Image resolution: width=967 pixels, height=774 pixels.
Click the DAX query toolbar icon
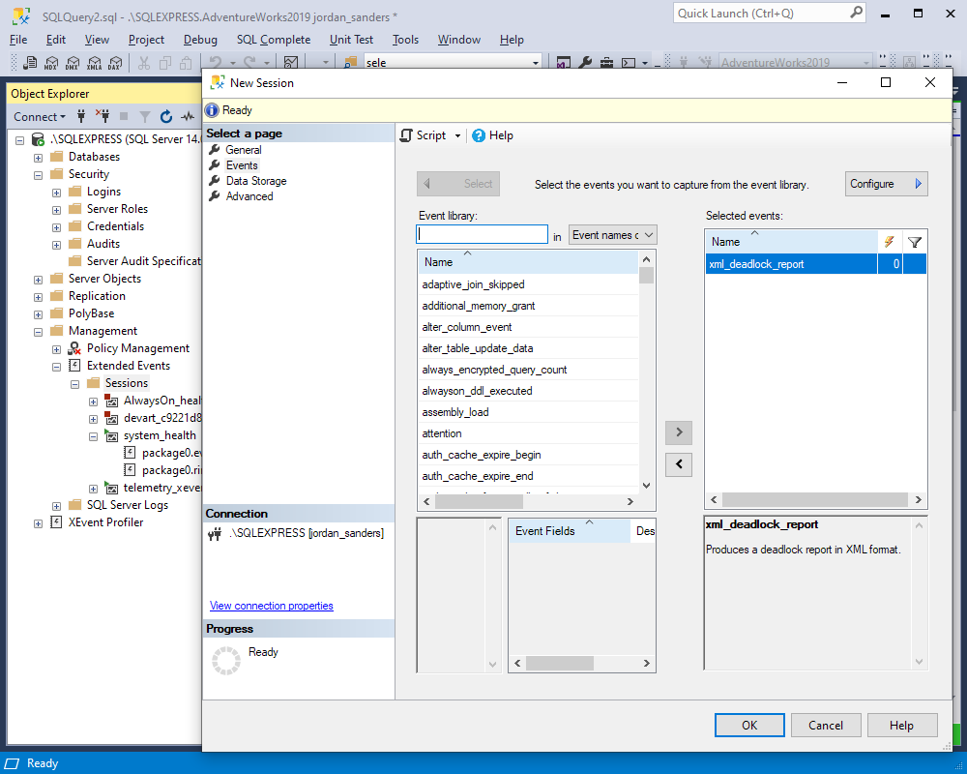115,62
